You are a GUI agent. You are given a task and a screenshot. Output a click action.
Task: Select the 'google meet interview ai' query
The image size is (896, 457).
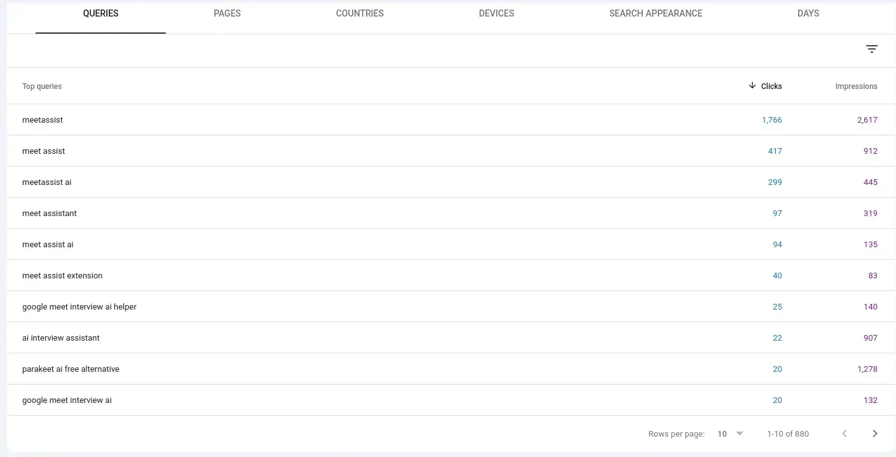[67, 400]
